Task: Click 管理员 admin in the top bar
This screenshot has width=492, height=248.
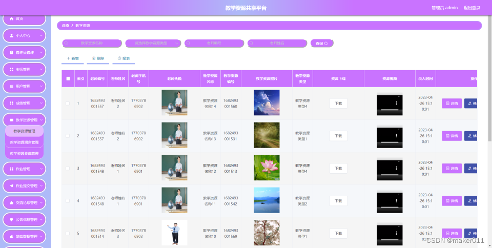Action: tap(445, 8)
